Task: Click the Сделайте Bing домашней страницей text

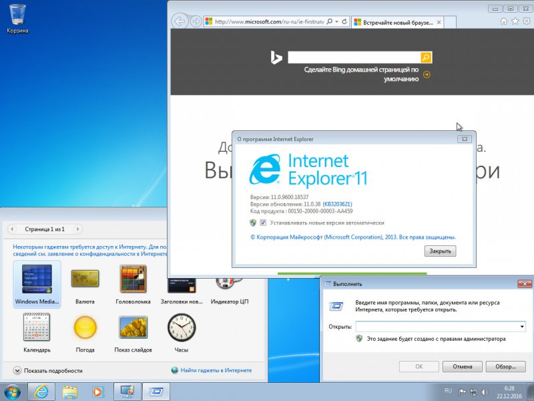Action: 361,74
